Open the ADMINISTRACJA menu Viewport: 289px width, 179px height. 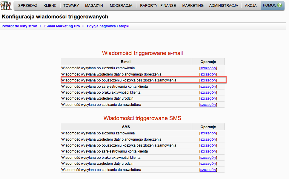pyautogui.click(x=224, y=6)
